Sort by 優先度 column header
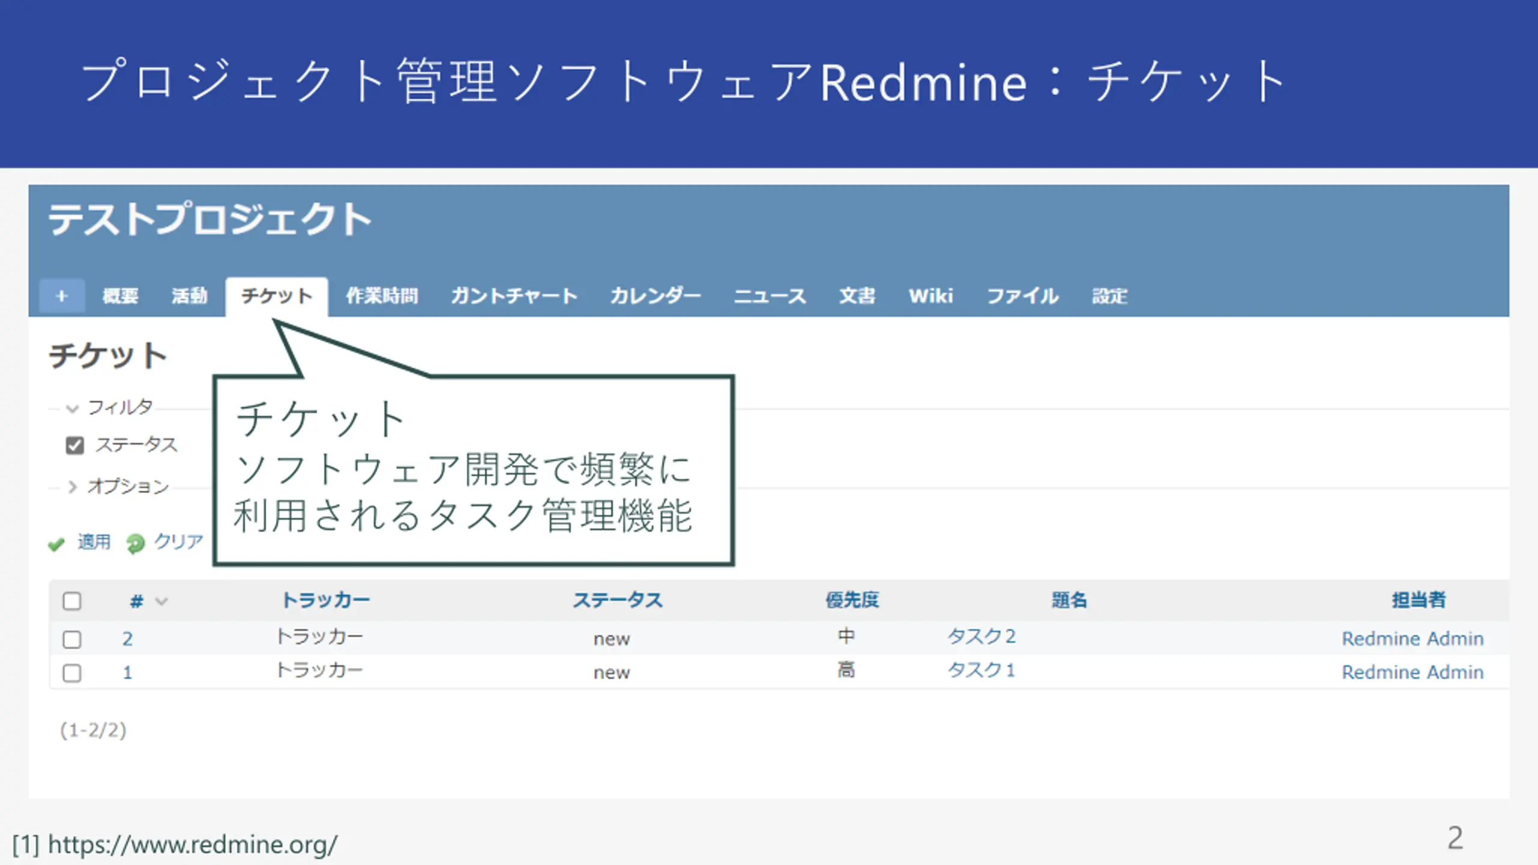 tap(852, 599)
